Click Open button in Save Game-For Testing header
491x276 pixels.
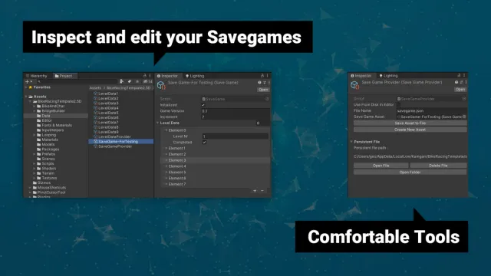[x=263, y=90]
